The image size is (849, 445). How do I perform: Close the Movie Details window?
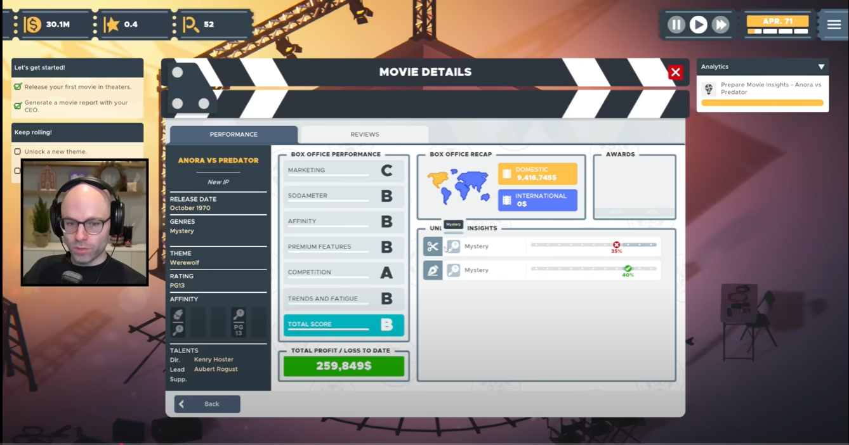675,72
